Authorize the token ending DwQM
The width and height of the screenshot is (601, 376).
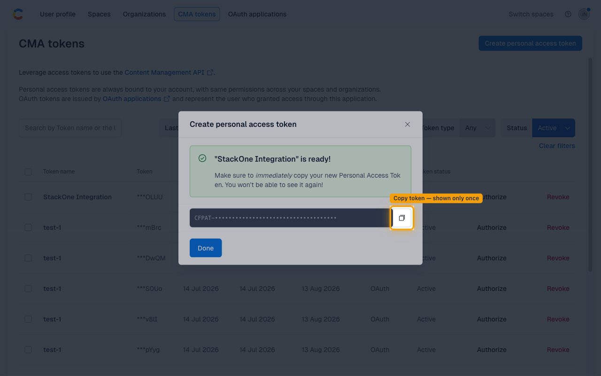click(x=492, y=258)
